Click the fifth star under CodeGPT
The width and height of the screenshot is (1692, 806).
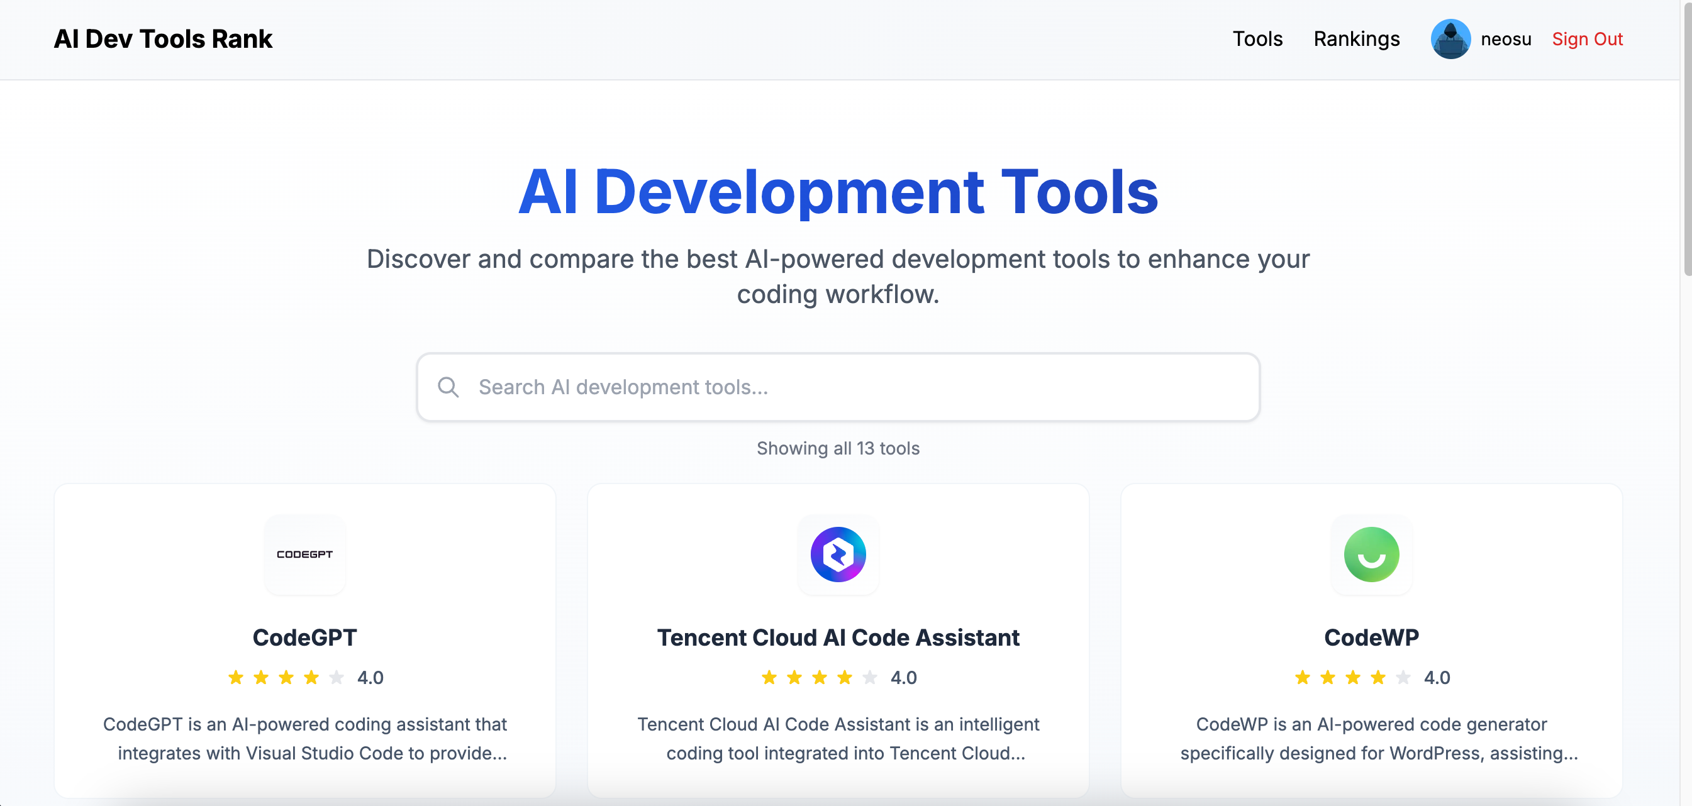coord(337,677)
